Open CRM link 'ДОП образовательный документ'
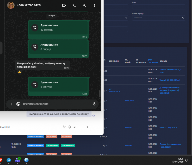The height and width of the screenshot is (165, 192). 169,90
